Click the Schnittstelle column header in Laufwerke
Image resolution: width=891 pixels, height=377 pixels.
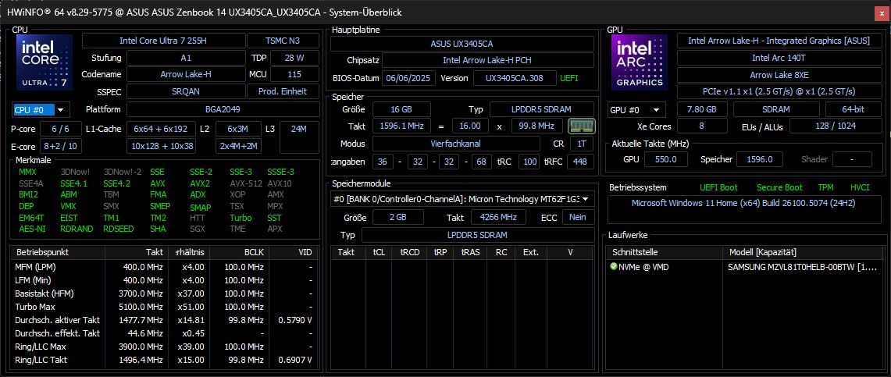point(638,252)
